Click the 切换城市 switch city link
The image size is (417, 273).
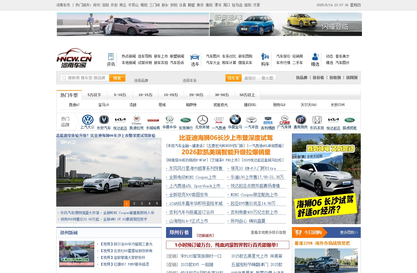[x=205, y=236]
